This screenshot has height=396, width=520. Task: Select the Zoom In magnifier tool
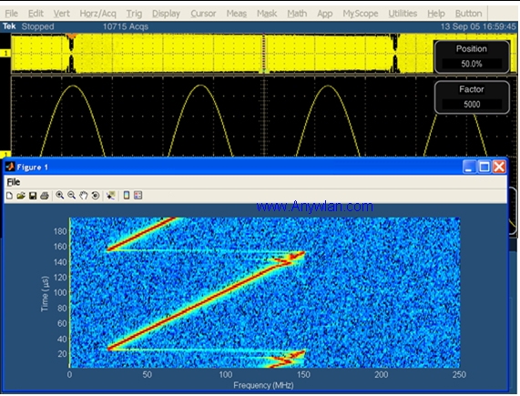pyautogui.click(x=60, y=196)
